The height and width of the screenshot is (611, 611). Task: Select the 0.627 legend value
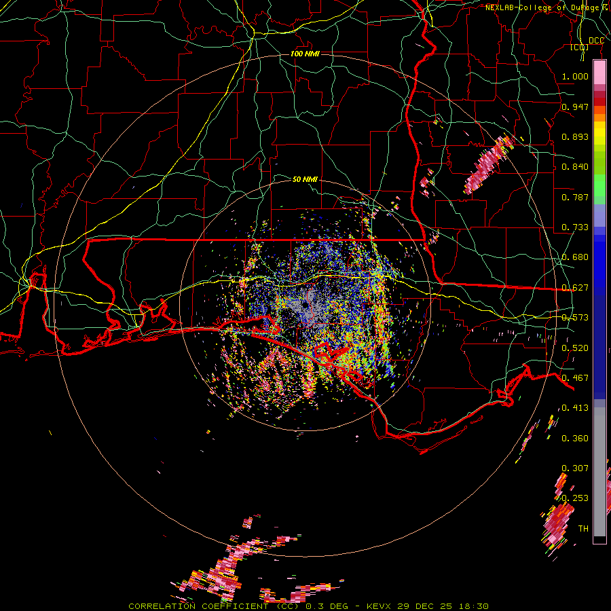pyautogui.click(x=575, y=288)
